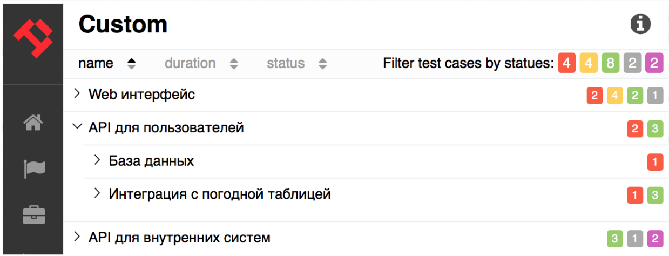
Task: Toggle yellow broken status filter showing 4
Action: pyautogui.click(x=589, y=64)
